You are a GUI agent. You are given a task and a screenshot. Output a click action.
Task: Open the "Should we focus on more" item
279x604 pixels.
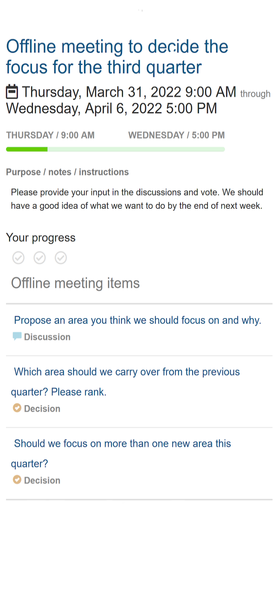122,444
